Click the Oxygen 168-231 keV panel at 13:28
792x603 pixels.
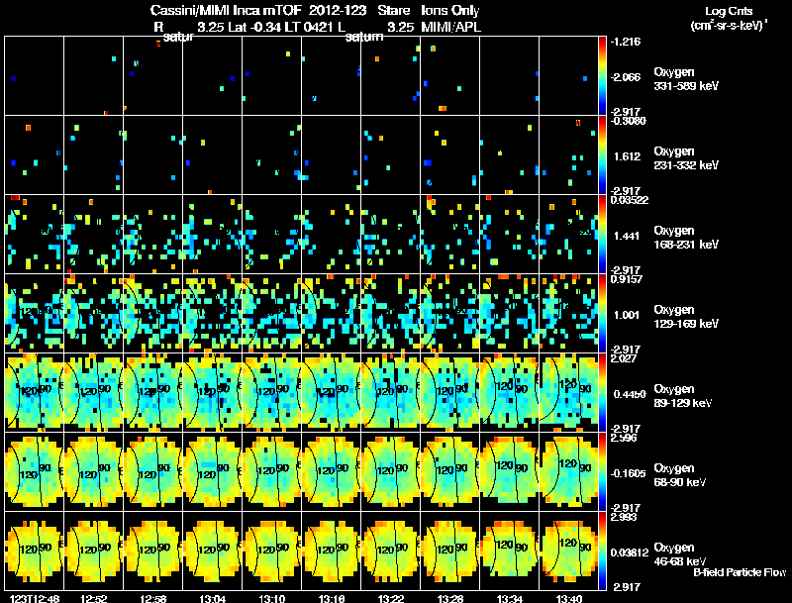click(450, 234)
